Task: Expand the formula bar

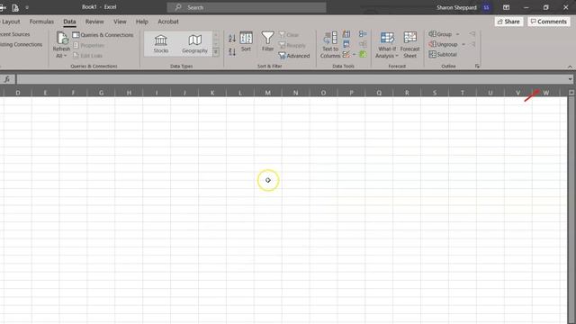Action: click(x=570, y=79)
